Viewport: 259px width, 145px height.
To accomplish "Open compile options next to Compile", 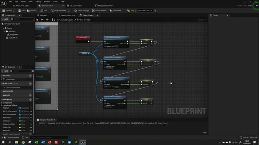I will tap(13, 10).
